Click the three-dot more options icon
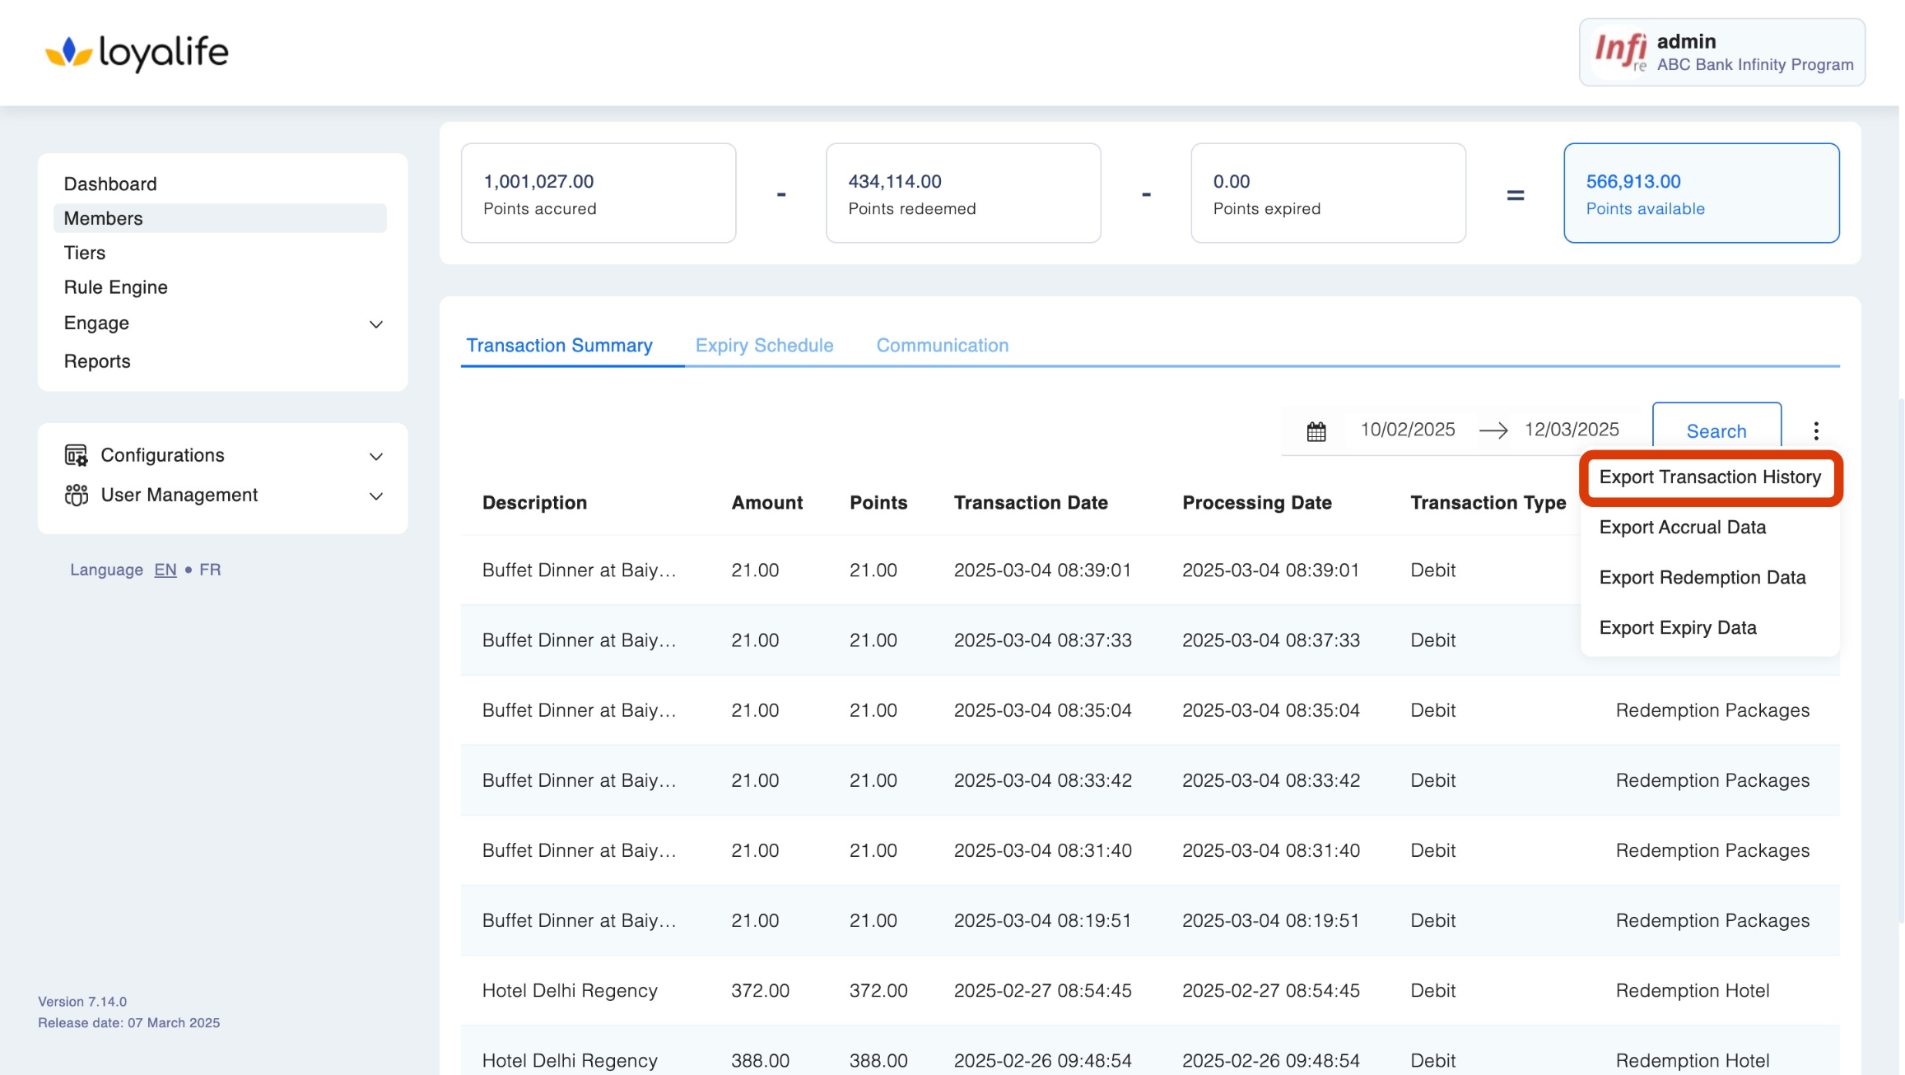This screenshot has height=1075, width=1905. click(1815, 430)
